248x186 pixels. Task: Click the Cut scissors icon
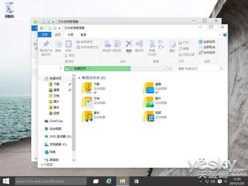click(x=66, y=55)
